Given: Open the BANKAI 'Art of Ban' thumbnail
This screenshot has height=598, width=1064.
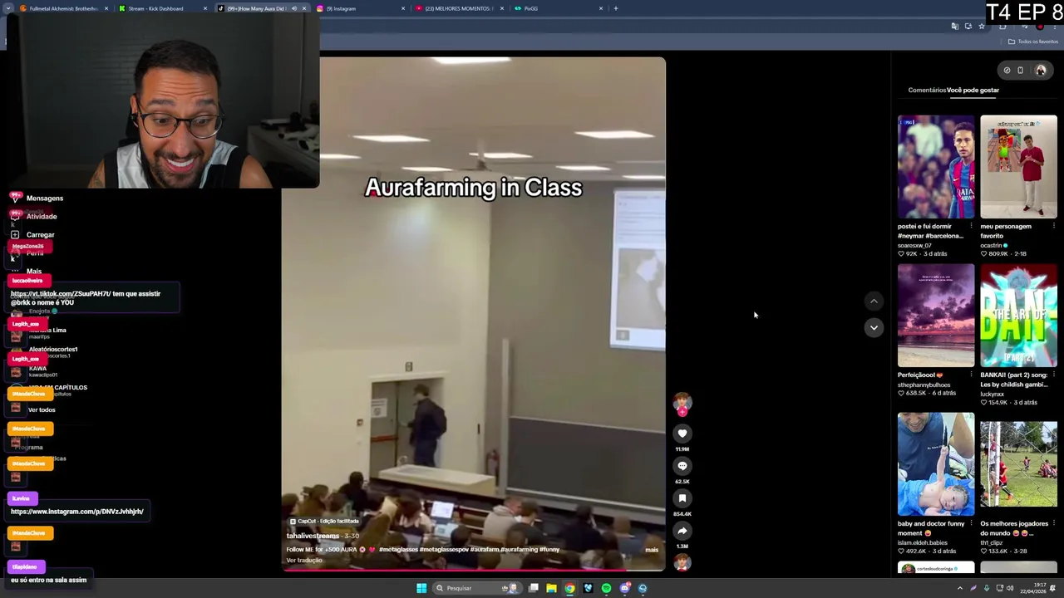Looking at the screenshot, I should click(x=1018, y=316).
